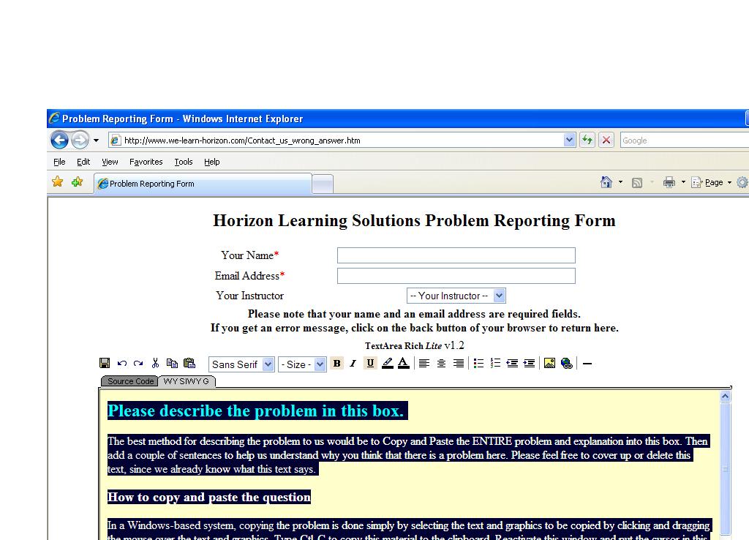Open Favorites Center via the star icon
749x540 pixels.
click(57, 181)
